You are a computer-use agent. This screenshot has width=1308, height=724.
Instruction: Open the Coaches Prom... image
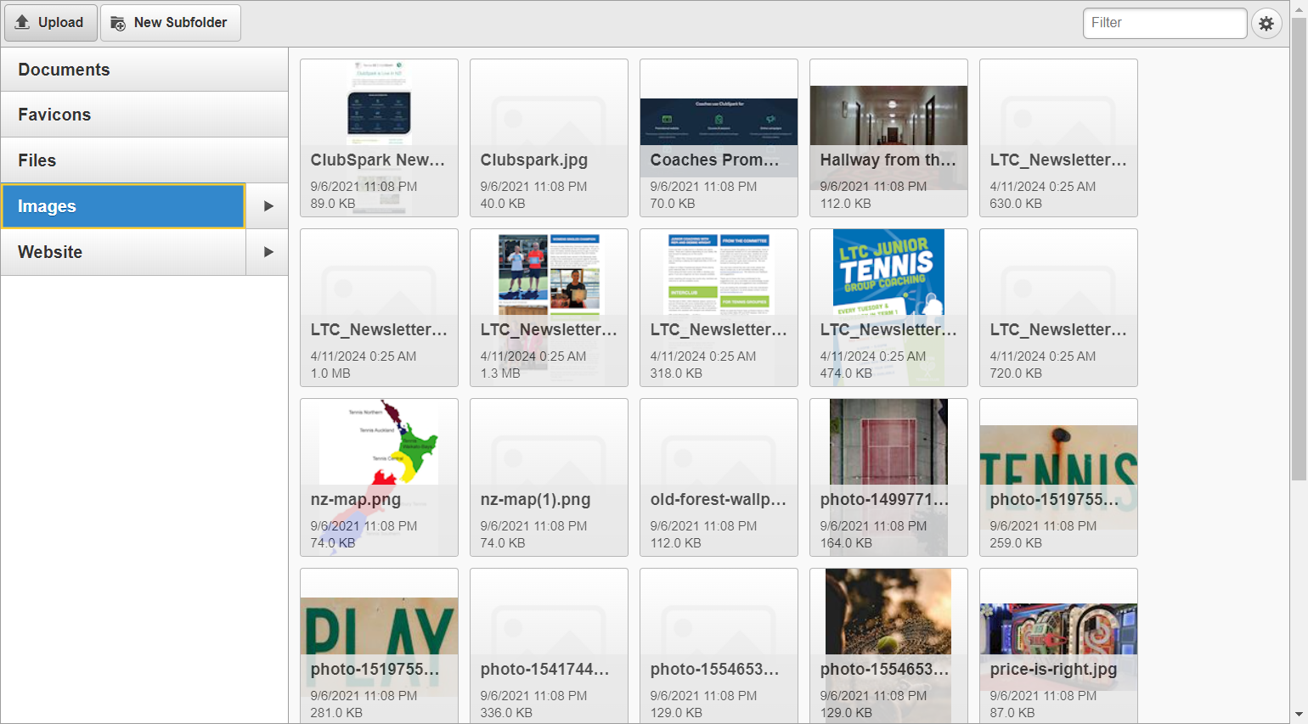719,138
